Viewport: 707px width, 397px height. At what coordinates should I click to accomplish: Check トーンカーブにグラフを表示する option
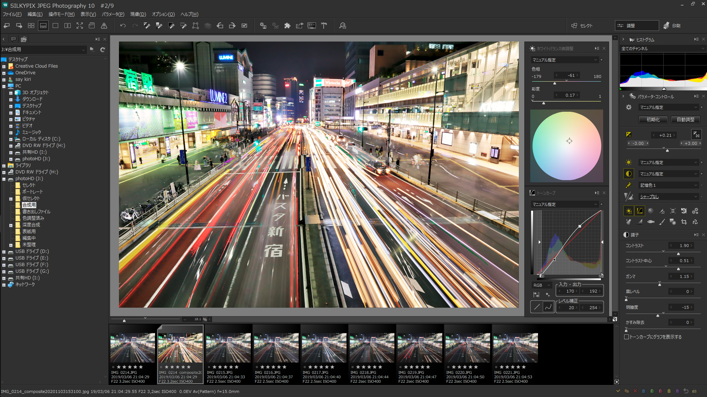pos(626,337)
